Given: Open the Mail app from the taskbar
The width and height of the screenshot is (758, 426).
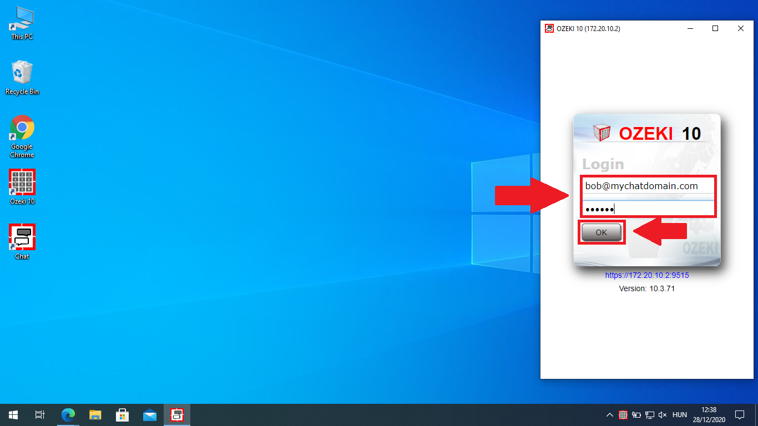Looking at the screenshot, I should pyautogui.click(x=150, y=414).
